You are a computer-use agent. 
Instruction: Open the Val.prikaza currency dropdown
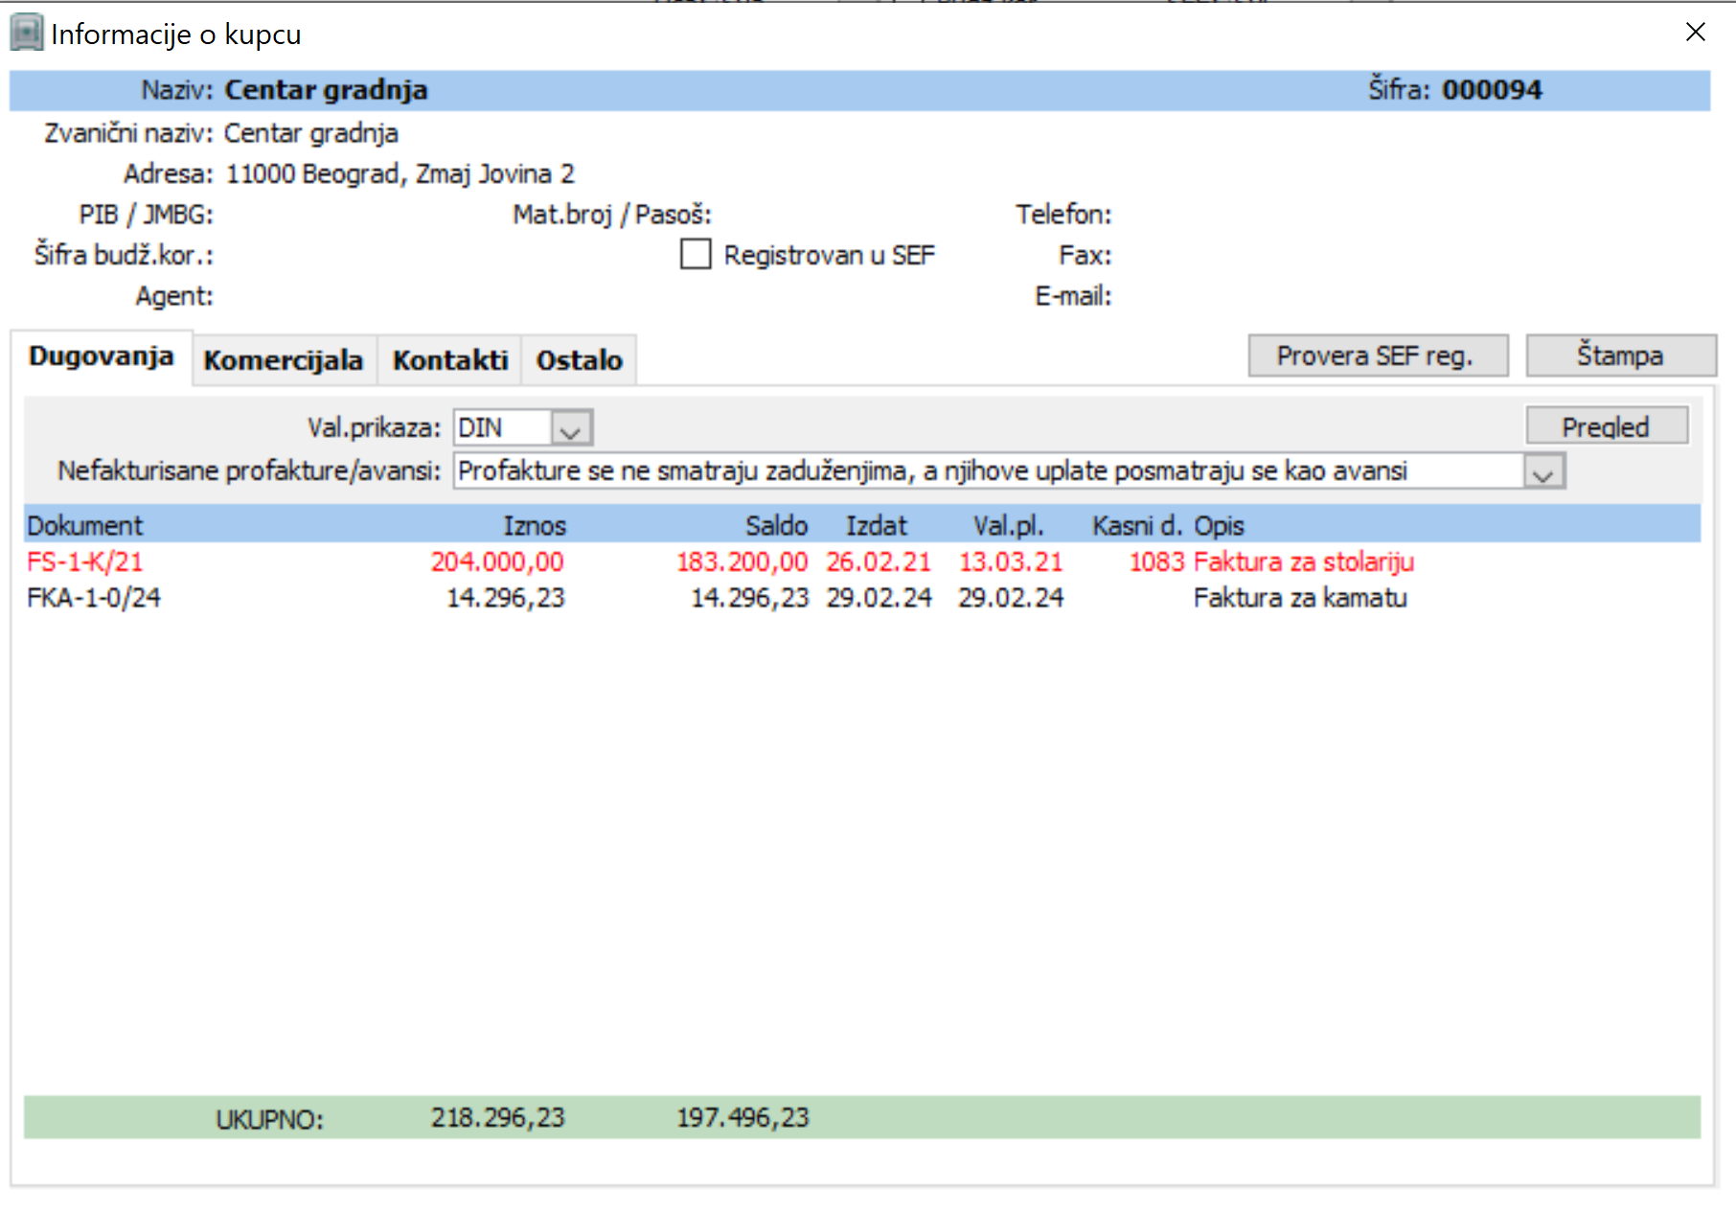pos(572,428)
